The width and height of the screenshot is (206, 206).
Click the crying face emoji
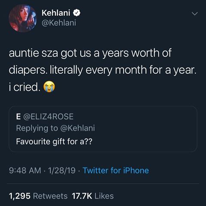click(x=49, y=87)
